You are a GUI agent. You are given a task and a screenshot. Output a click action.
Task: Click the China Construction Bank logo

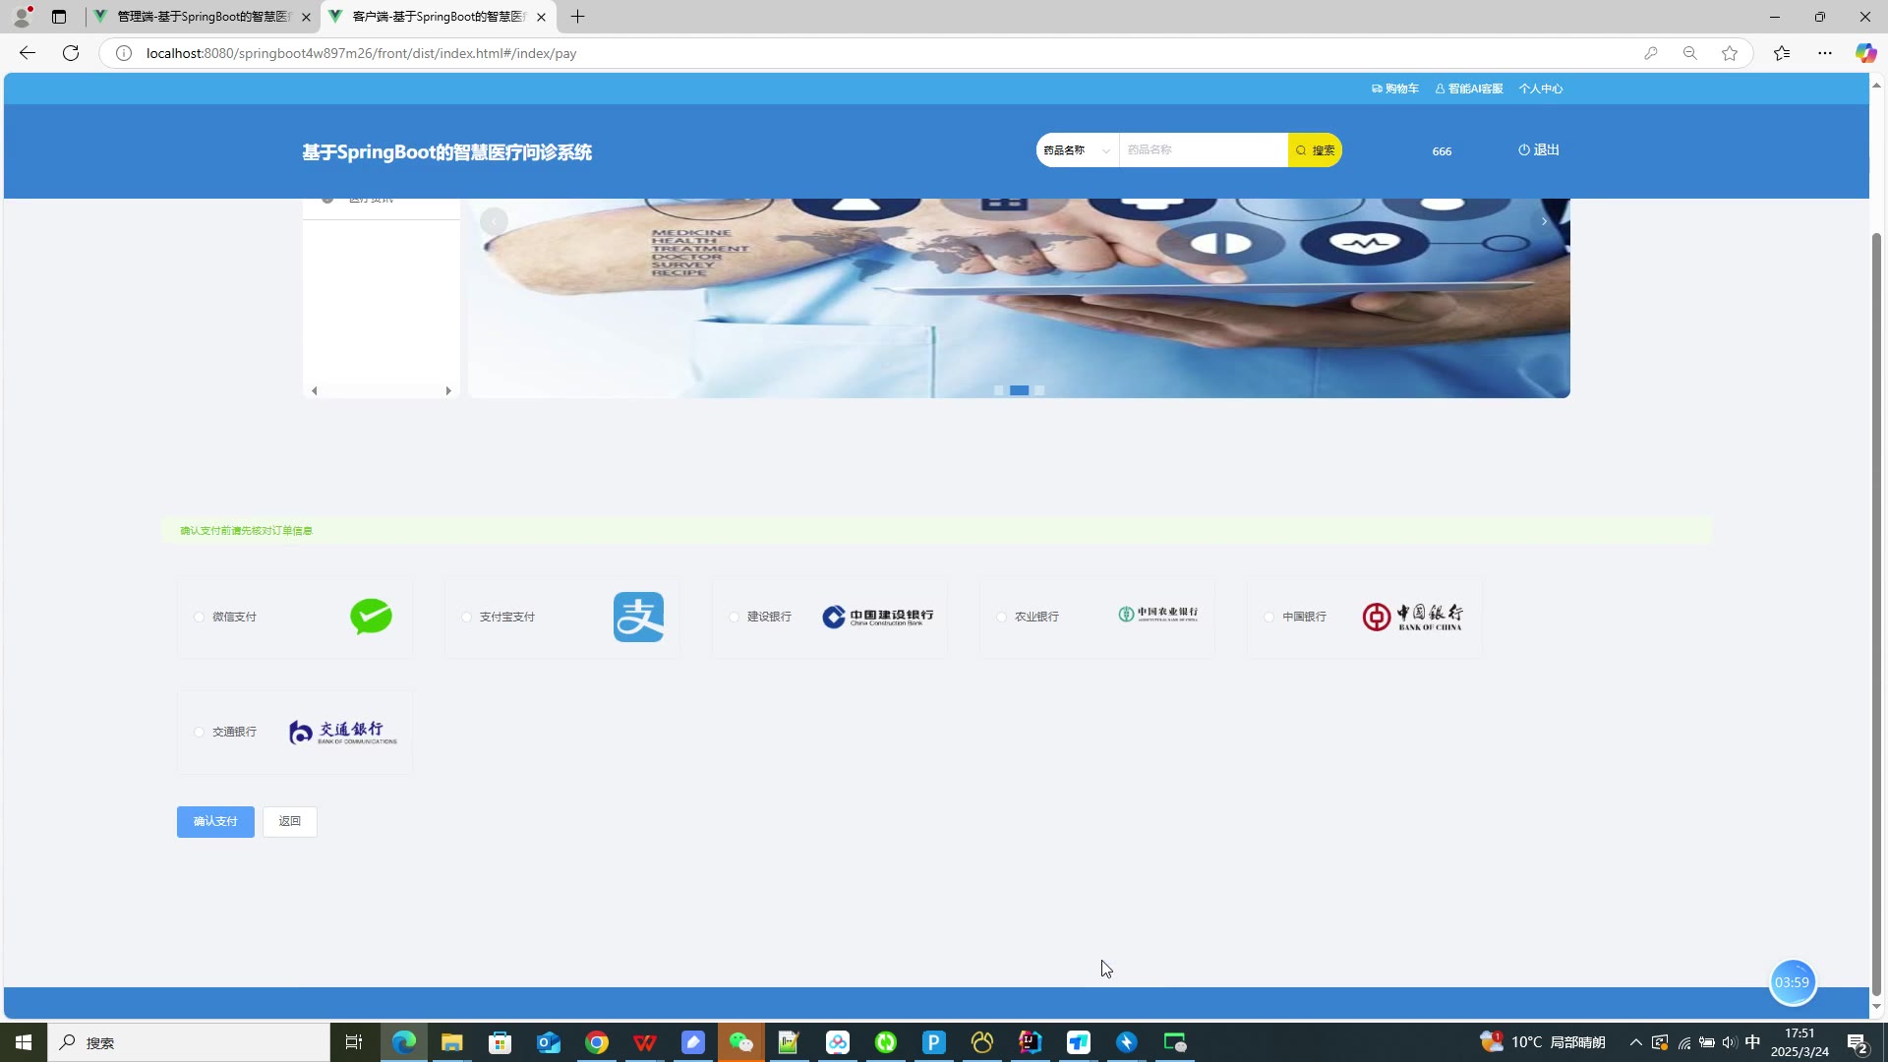[877, 617]
